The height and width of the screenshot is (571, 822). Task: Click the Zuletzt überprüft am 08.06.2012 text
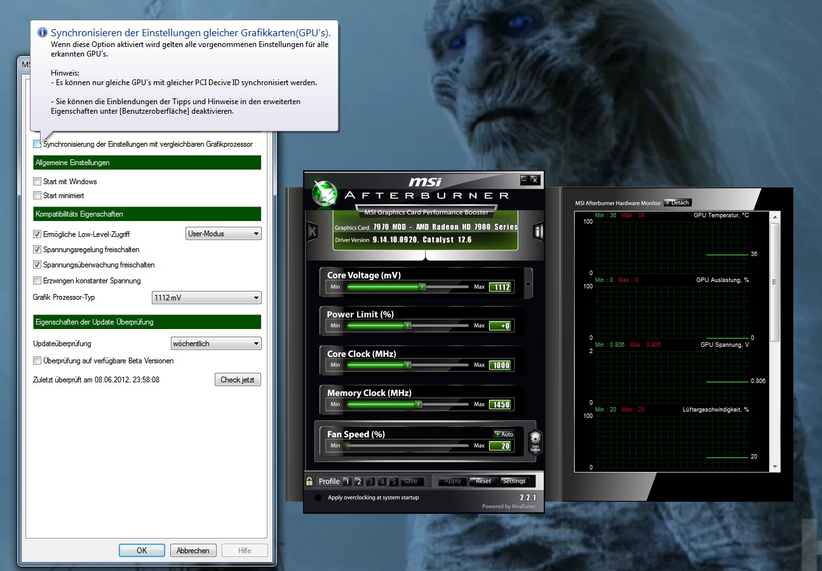coord(96,380)
